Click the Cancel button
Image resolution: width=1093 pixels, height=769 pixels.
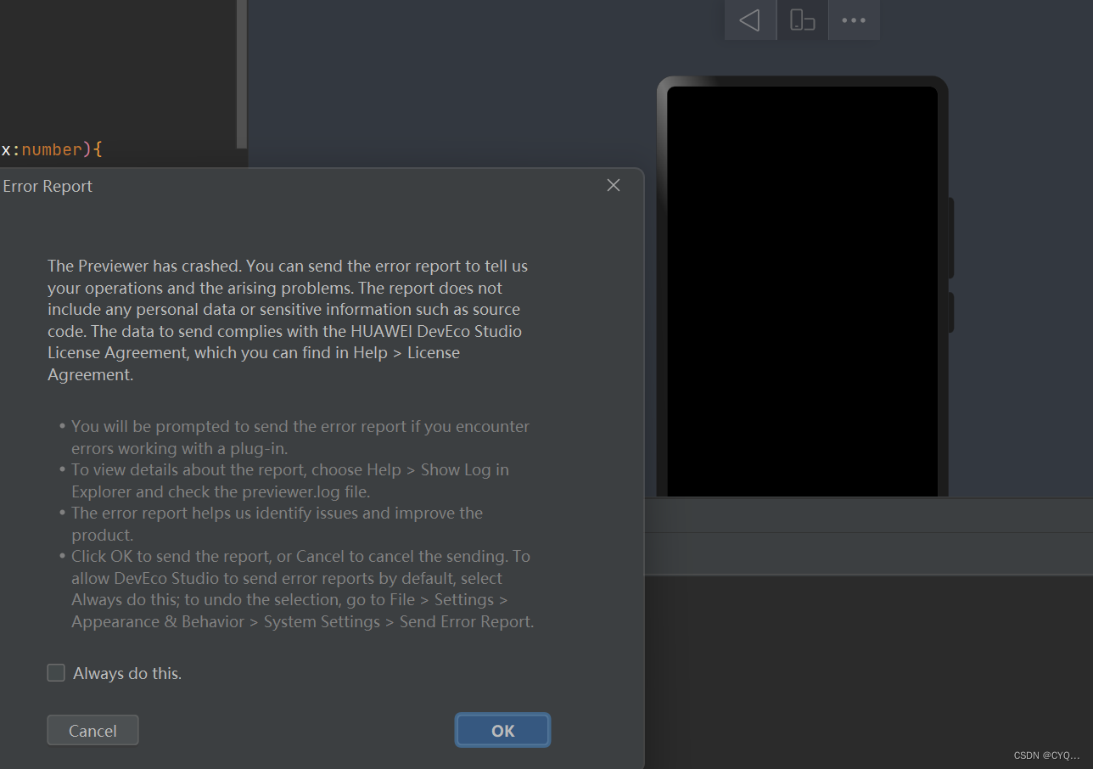pos(92,731)
